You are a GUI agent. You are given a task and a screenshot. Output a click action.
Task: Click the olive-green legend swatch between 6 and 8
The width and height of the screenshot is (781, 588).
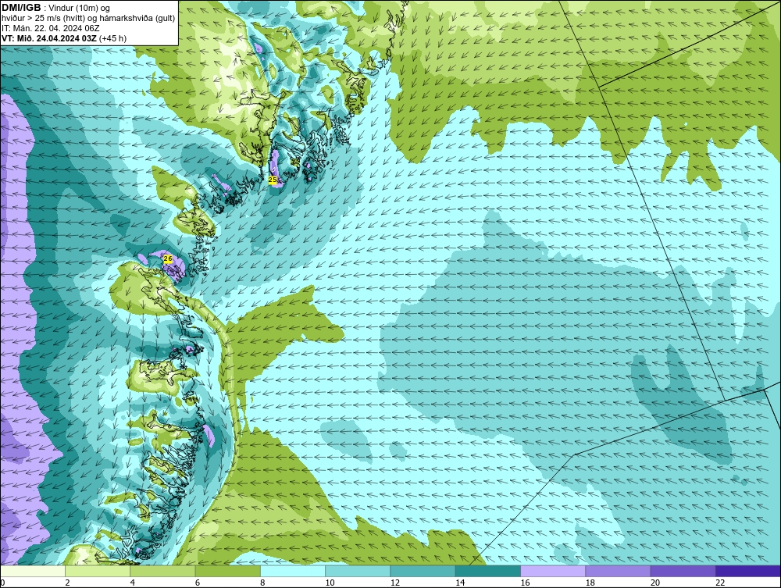click(x=227, y=571)
